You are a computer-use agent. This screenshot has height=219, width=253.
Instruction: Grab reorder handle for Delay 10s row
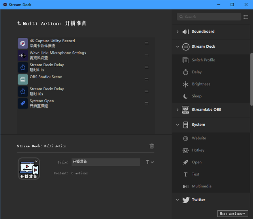[x=146, y=91]
